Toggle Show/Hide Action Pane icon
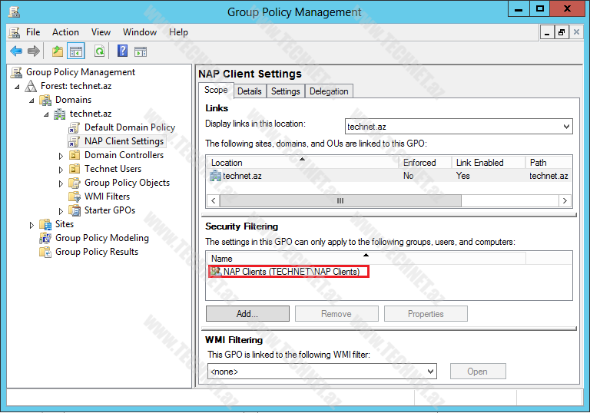This screenshot has height=413, width=590. coord(141,51)
